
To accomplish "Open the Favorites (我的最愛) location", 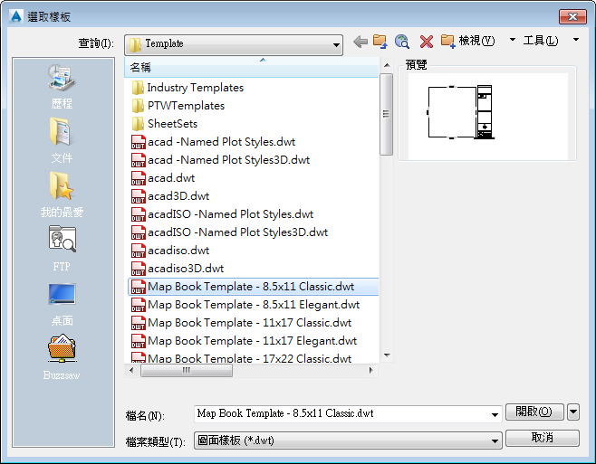I will [x=62, y=195].
